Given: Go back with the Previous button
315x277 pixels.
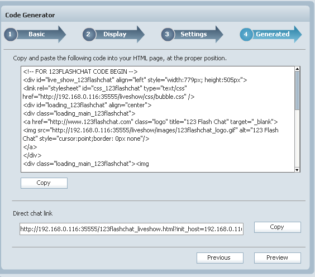Looking at the screenshot, I should coord(220,258).
